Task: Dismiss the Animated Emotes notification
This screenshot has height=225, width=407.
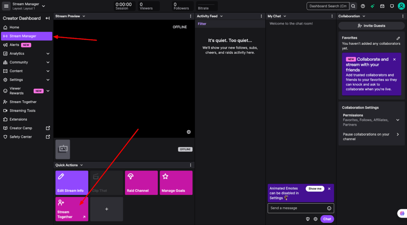Action: (329, 189)
